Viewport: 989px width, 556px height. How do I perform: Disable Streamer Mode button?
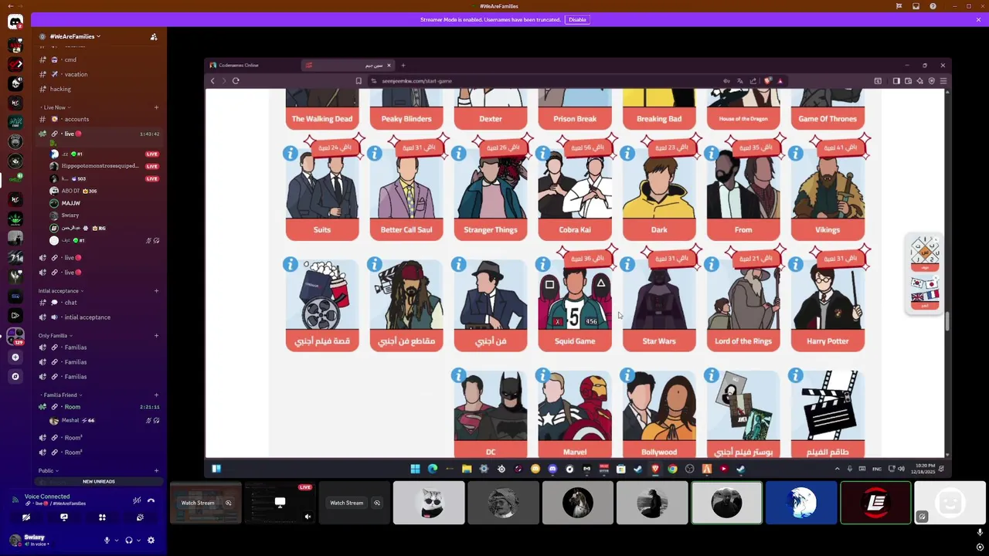tap(577, 19)
